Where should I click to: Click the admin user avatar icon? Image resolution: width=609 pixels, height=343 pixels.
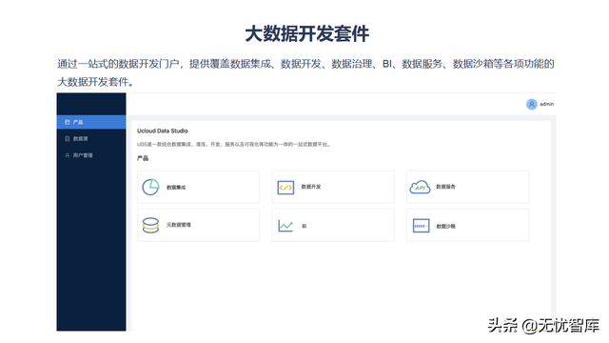coord(531,104)
